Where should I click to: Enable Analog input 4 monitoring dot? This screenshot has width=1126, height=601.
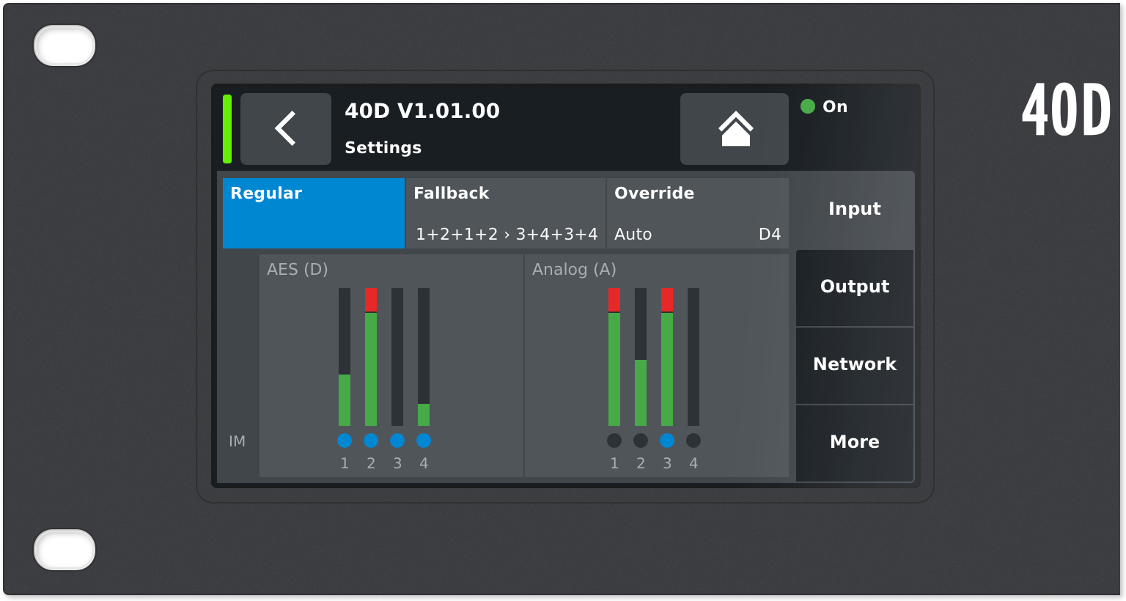693,440
